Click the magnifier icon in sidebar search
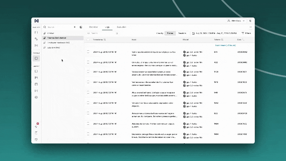This screenshot has height=161, width=286. point(45,27)
